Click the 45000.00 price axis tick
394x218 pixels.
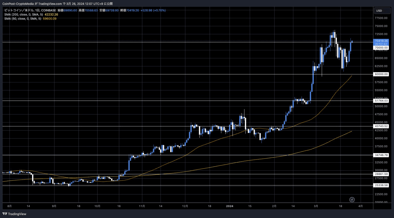pyautogui.click(x=381, y=122)
